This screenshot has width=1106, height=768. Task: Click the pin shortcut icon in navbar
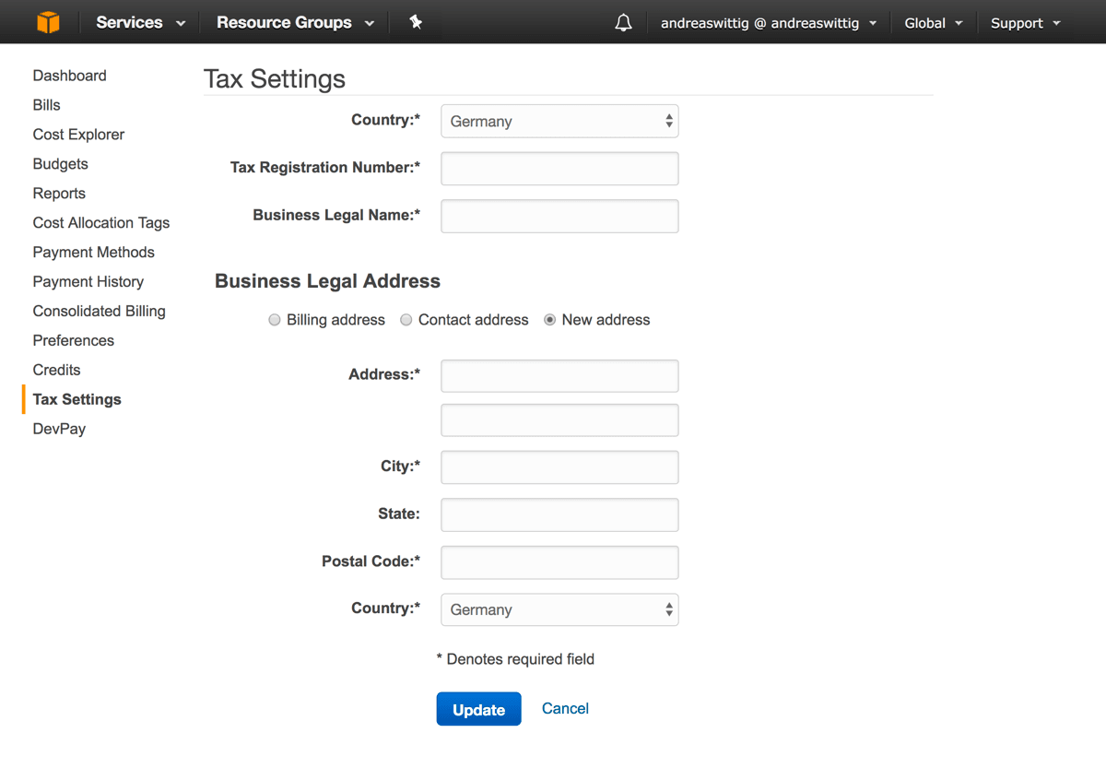tap(416, 22)
